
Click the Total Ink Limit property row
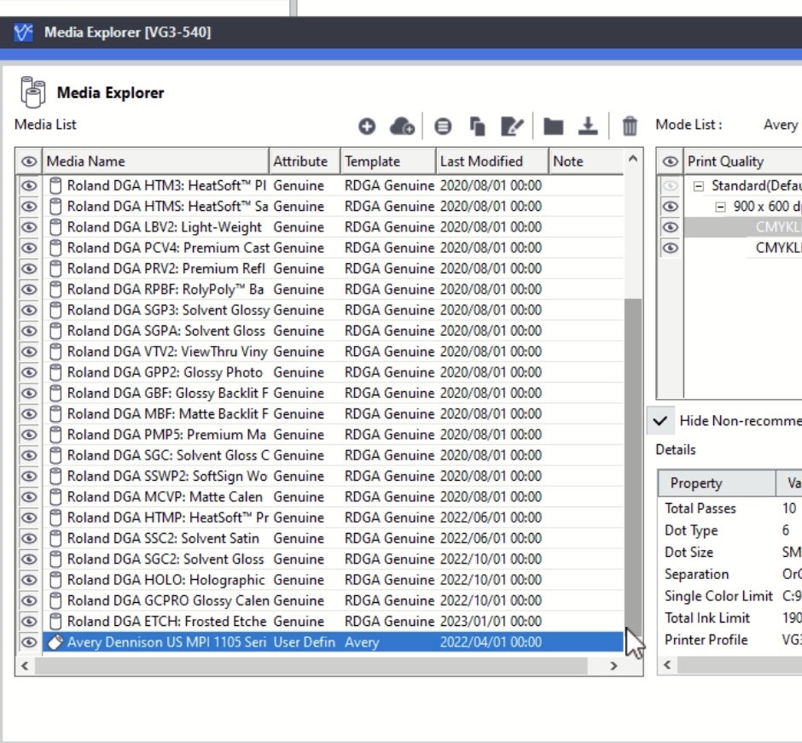coord(730,618)
